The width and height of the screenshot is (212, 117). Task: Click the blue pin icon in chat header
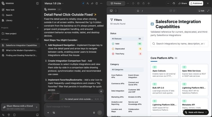pyautogui.click(x=83, y=3)
